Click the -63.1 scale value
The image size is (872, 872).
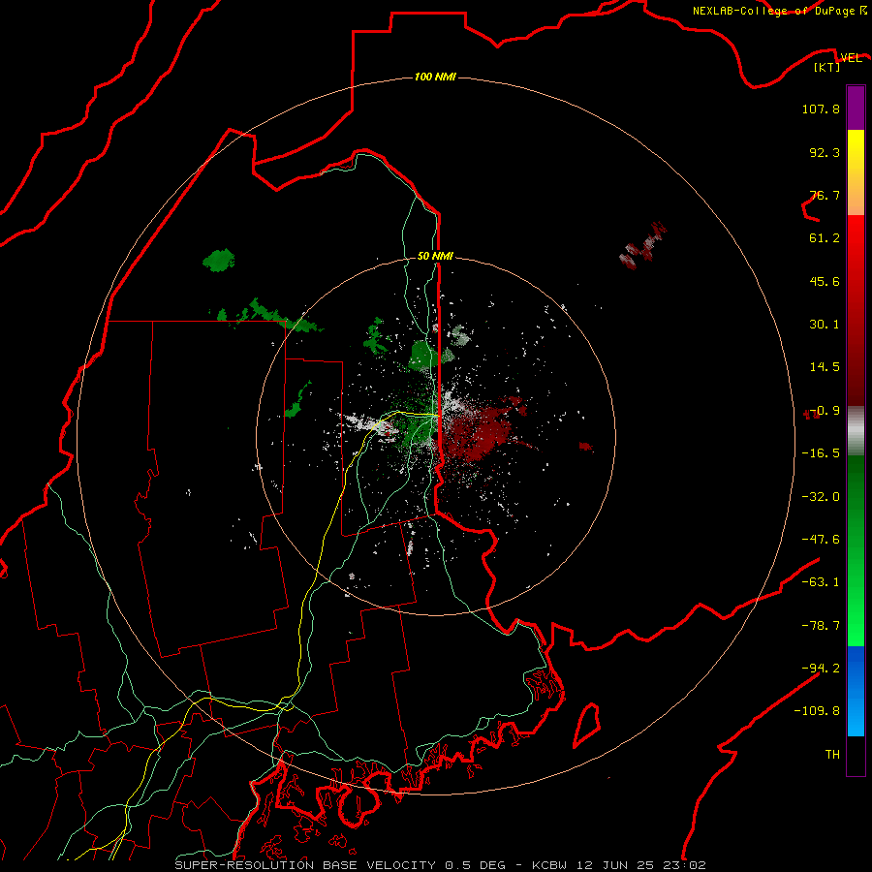[x=821, y=582]
